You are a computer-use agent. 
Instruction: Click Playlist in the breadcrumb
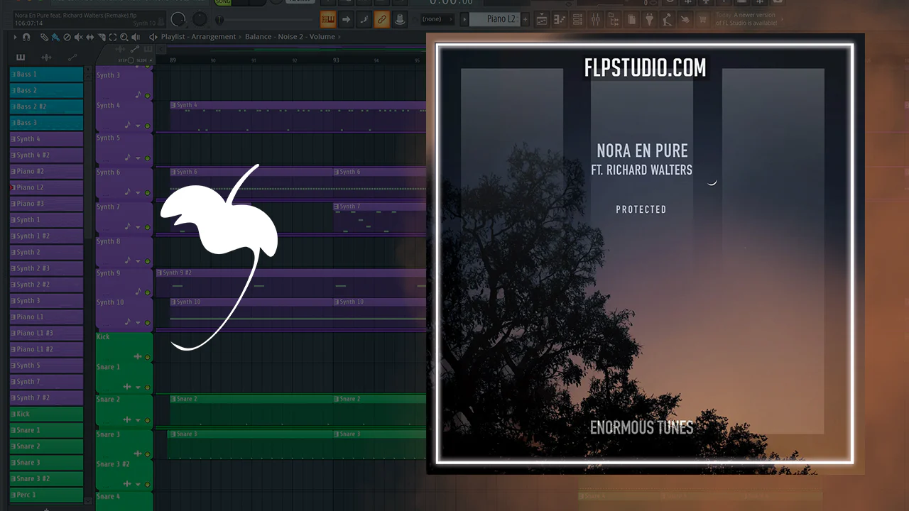pos(175,37)
